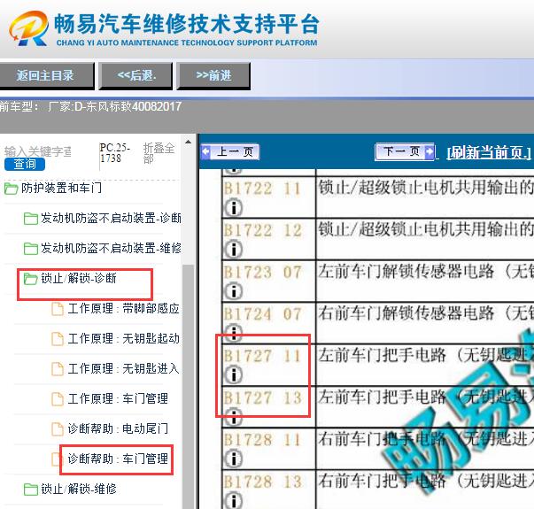Open 发动机防盗不启动装置-维修 tree node
The height and width of the screenshot is (509, 534).
pyautogui.click(x=111, y=248)
